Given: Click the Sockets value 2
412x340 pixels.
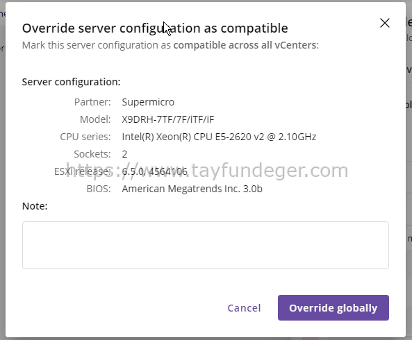Looking at the screenshot, I should pos(124,154).
